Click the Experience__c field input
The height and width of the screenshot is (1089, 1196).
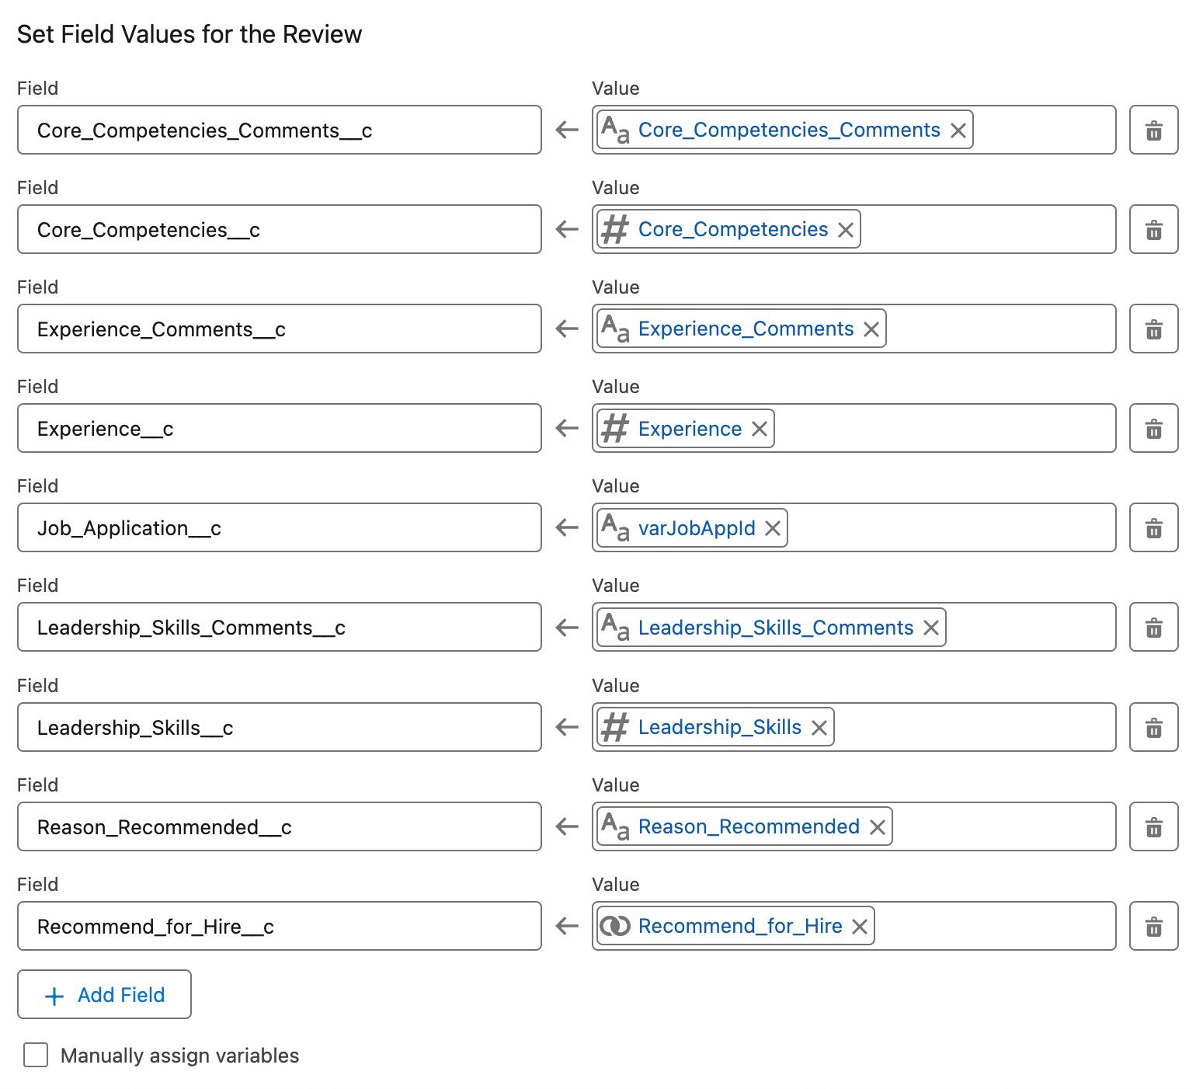[x=280, y=428]
